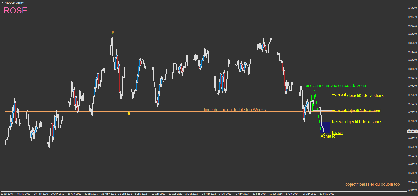Select the green up arrow below the neckline
Screen dimensions: 418x196
(129, 114)
